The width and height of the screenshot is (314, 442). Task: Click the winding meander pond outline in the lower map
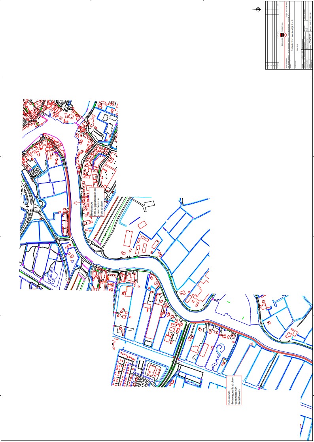click(x=219, y=350)
